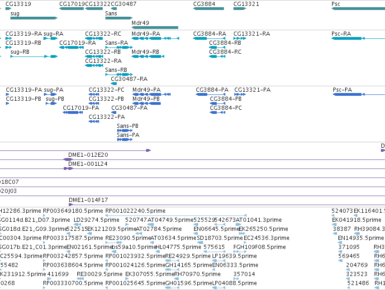Click protein CG13321-PA

point(240,94)
